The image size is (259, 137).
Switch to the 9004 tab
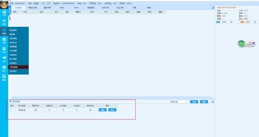pyautogui.click(x=62, y=8)
